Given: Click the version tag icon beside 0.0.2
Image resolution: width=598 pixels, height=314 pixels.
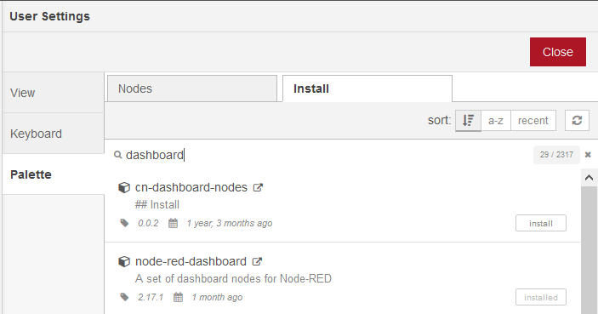Looking at the screenshot, I should pyautogui.click(x=124, y=223).
